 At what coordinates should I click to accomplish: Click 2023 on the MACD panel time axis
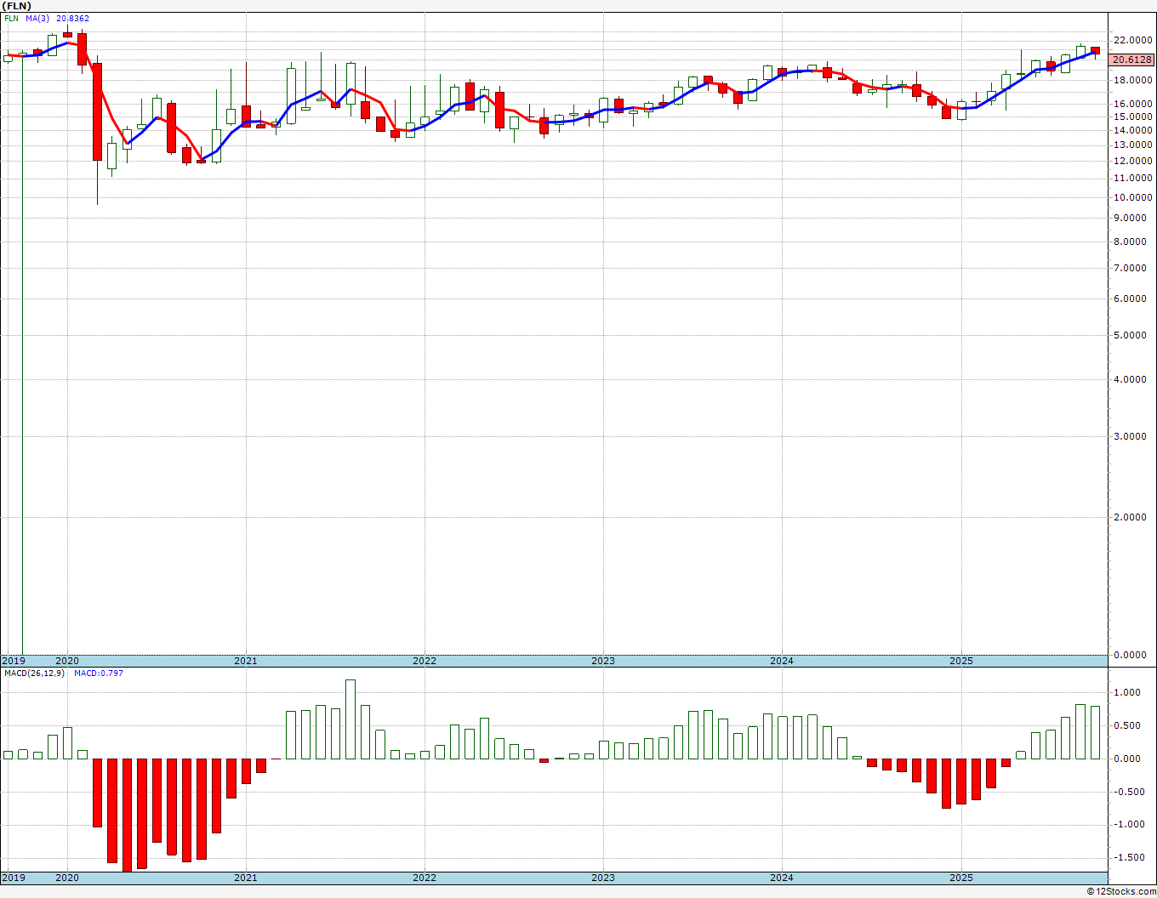603,878
